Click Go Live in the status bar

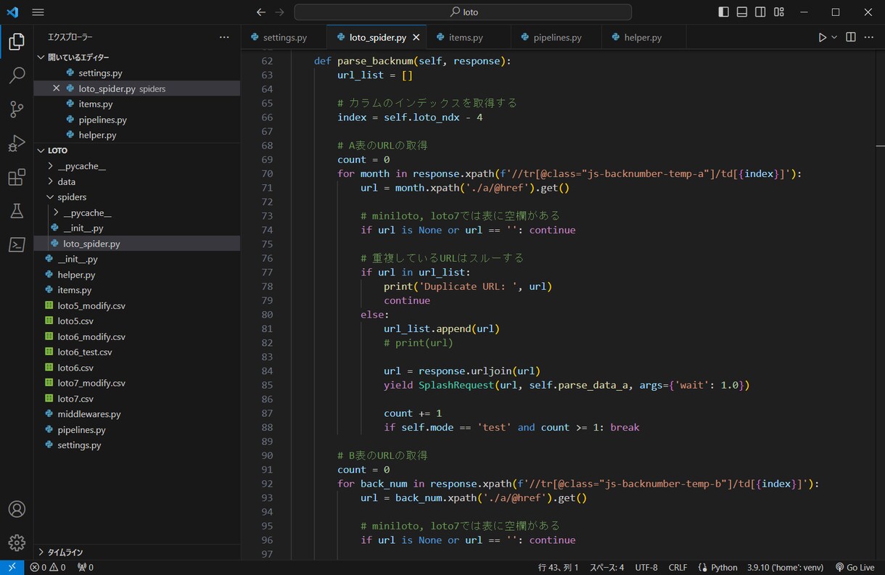click(855, 568)
